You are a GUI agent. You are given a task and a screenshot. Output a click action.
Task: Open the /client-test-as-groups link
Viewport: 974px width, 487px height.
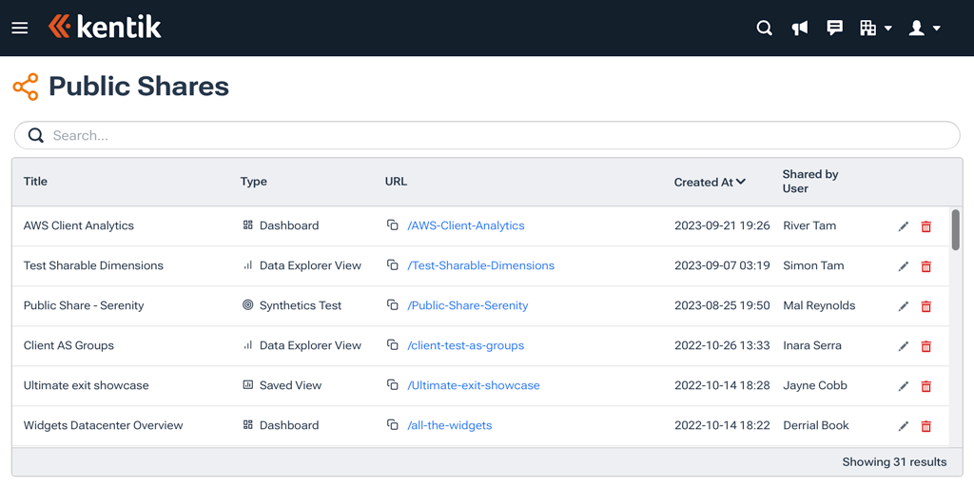[465, 345]
